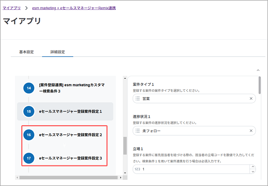
Task: Decrease the 立場1 value with down arrow
Action: 254,172
